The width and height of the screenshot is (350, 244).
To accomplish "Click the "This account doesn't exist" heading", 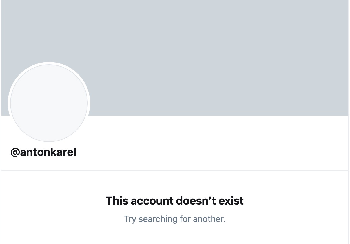I will click(x=175, y=201).
